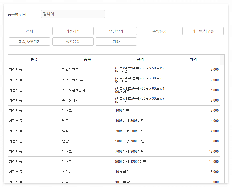Click the 전체 category filter button
Screen dimensions: 232x187
29,31
